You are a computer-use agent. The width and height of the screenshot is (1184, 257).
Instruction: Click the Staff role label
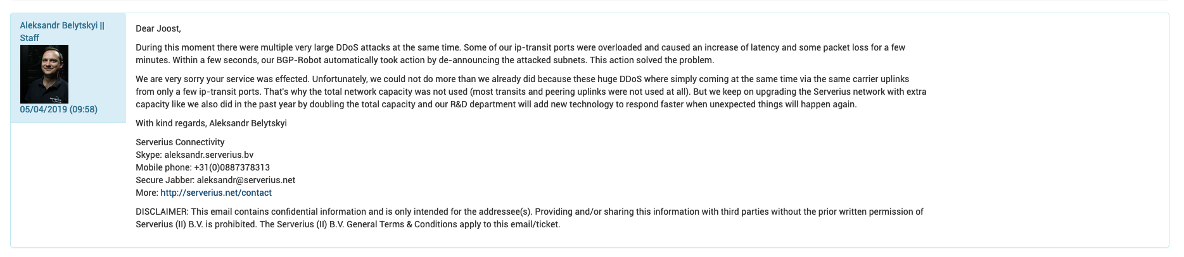(x=29, y=38)
